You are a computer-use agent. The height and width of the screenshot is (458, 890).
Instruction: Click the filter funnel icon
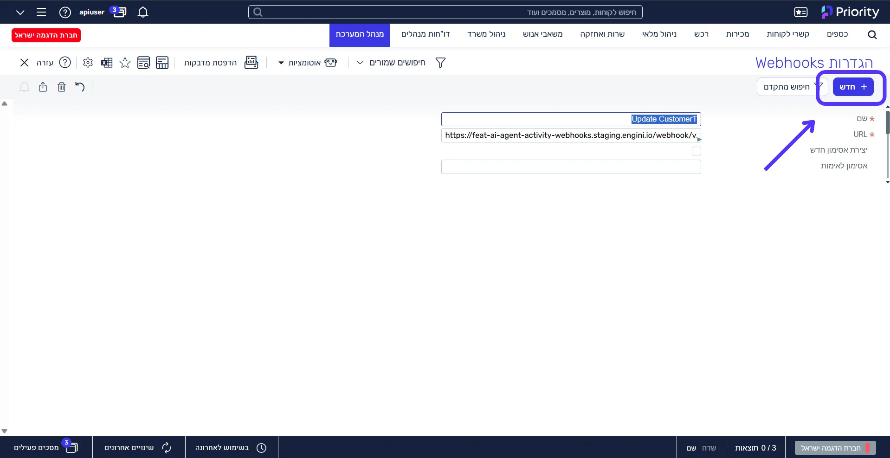[440, 63]
